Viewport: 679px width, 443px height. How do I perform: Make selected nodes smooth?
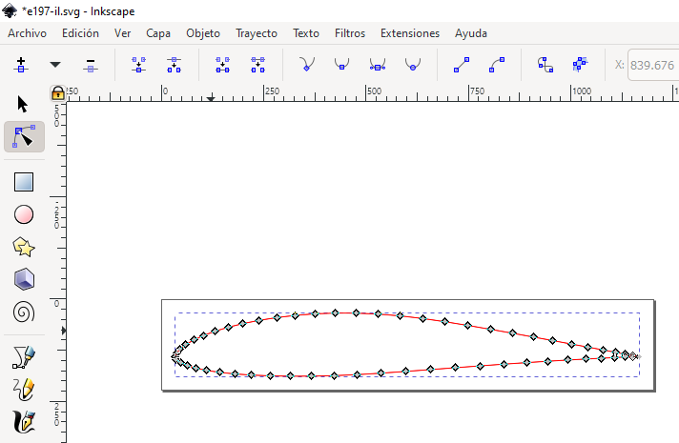tap(341, 65)
